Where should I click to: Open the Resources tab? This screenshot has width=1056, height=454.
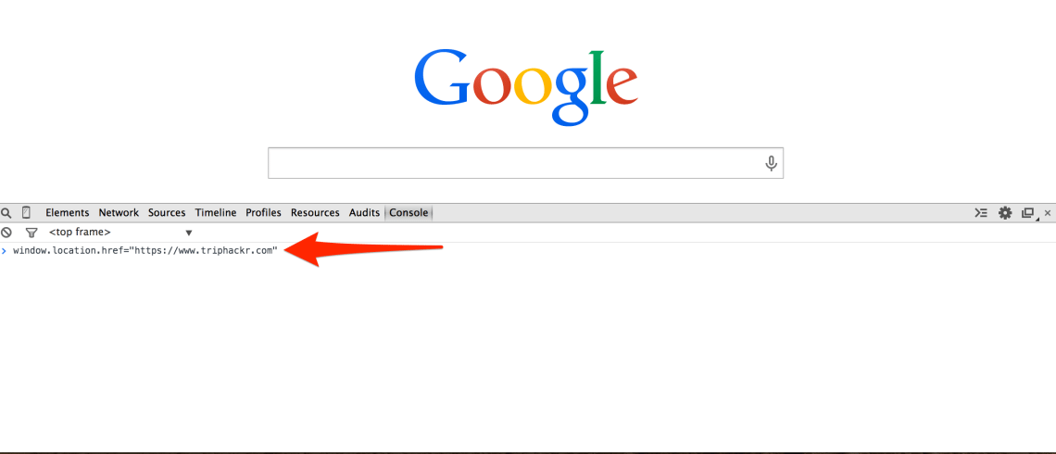tap(315, 213)
